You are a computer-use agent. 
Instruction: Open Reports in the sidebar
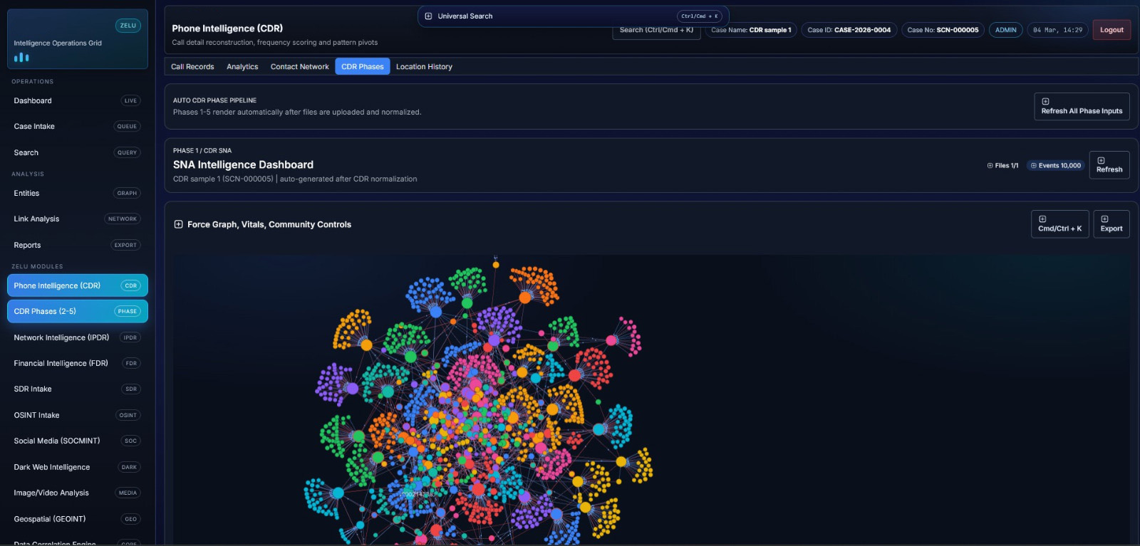tap(78, 246)
